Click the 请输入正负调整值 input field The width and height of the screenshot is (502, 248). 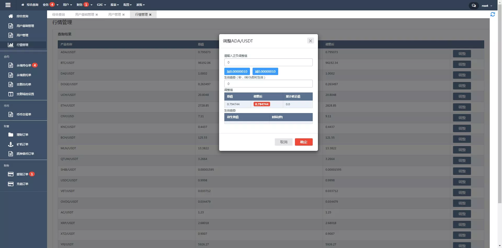click(268, 63)
